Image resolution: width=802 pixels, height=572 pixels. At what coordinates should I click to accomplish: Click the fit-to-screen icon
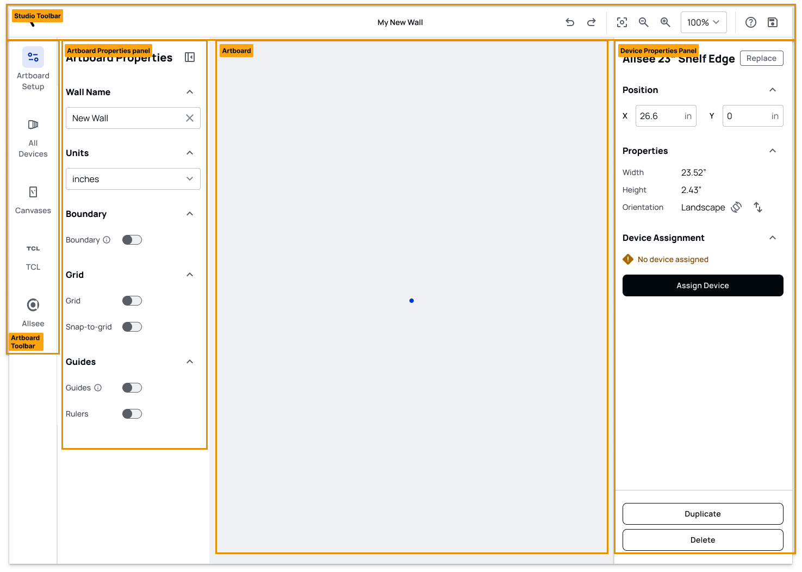[622, 22]
